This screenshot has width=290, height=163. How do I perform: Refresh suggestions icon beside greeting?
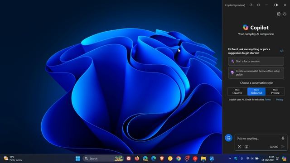[x=281, y=51]
